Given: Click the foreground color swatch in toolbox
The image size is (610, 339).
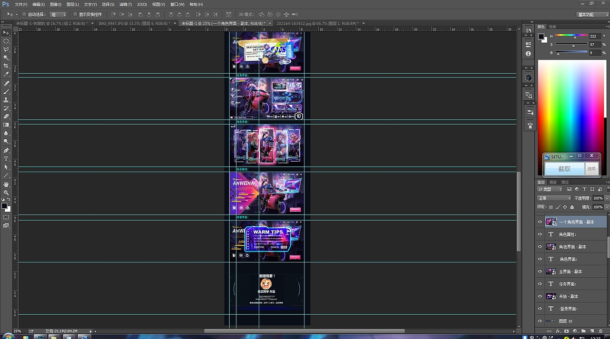Looking at the screenshot, I should tap(4, 206).
